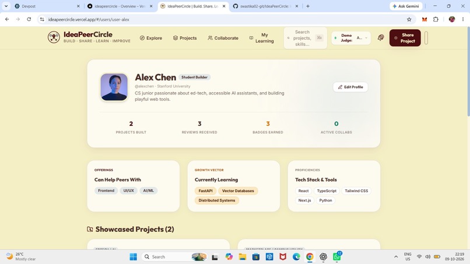
Task: Open ChatGPT from the taskbar
Action: point(323,257)
